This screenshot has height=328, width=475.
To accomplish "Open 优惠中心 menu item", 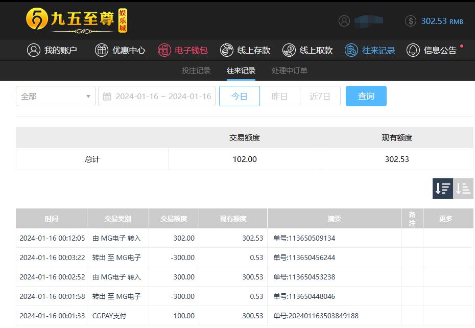I will pos(120,50).
